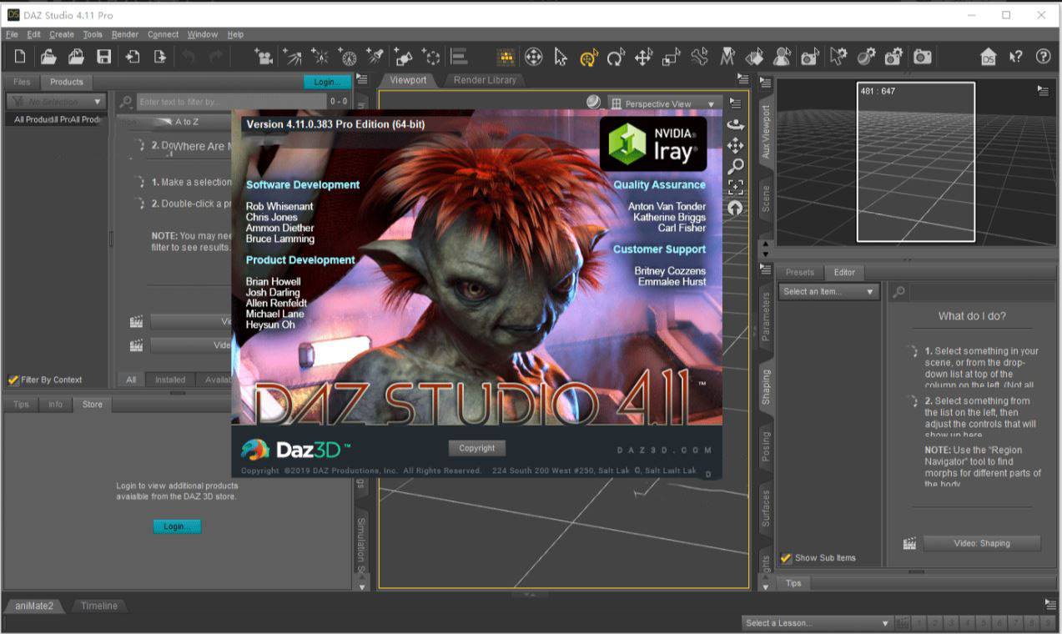Open the interactive help question mark icon
Screen dimensions: 1062x634
click(x=1015, y=57)
